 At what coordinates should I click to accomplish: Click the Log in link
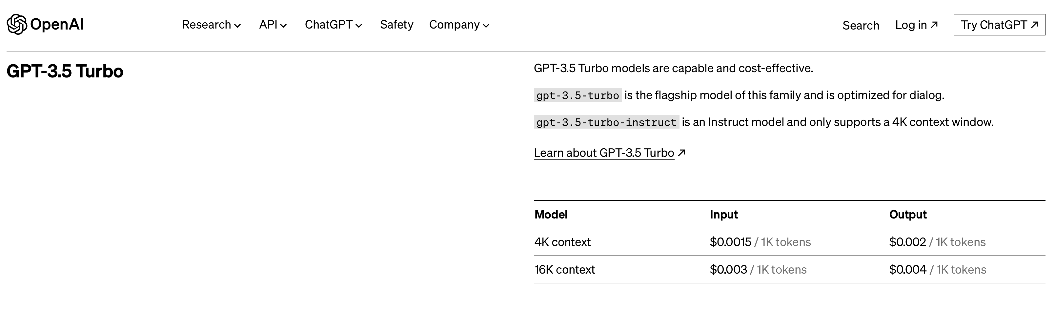coord(911,25)
